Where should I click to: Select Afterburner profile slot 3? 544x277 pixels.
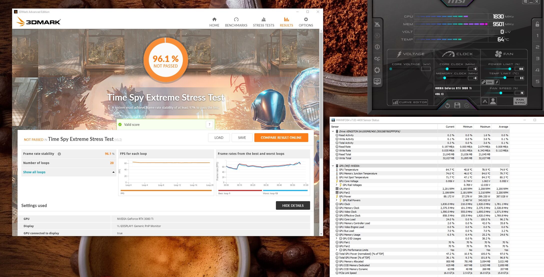point(537,59)
